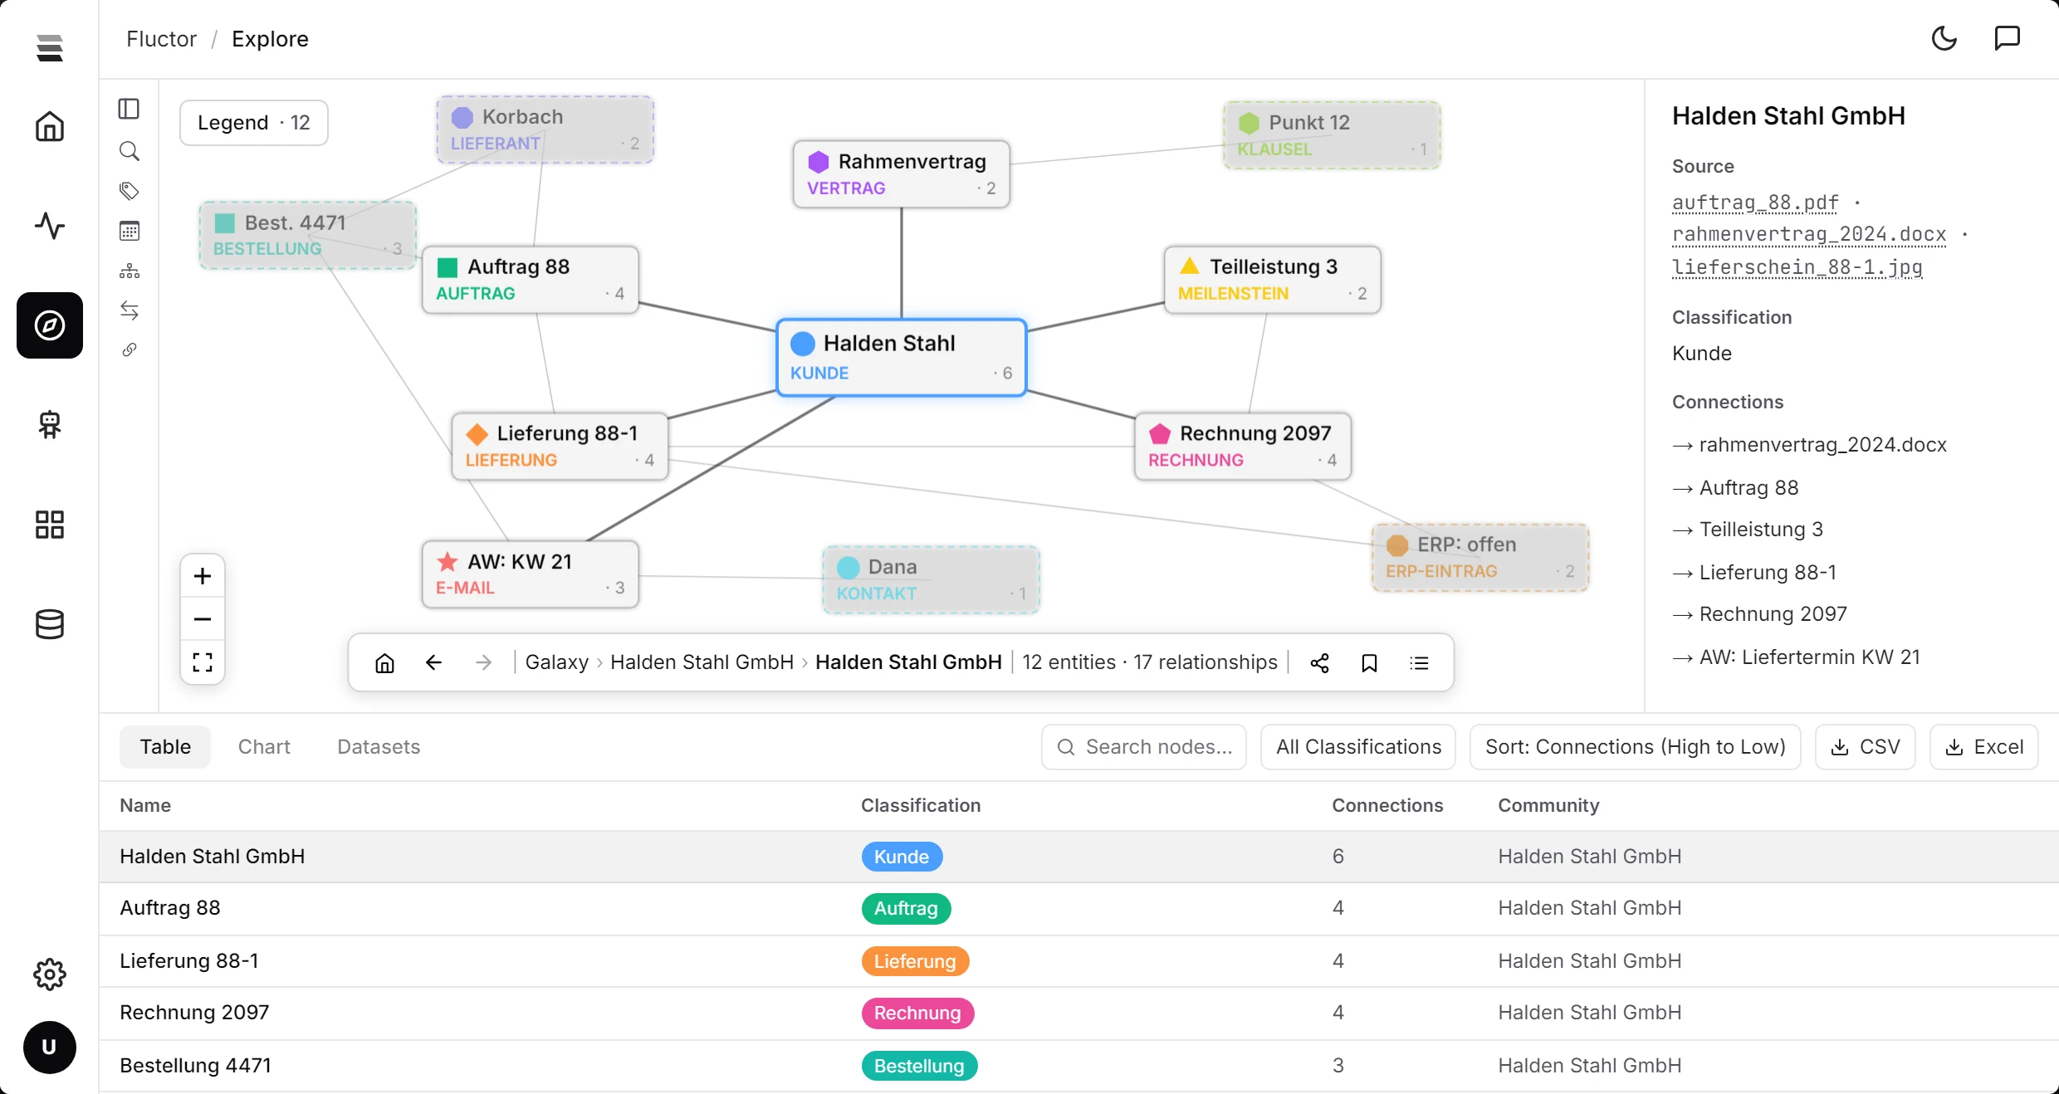Select the hierarchy layout icon
This screenshot has width=2059, height=1094.
[129, 271]
